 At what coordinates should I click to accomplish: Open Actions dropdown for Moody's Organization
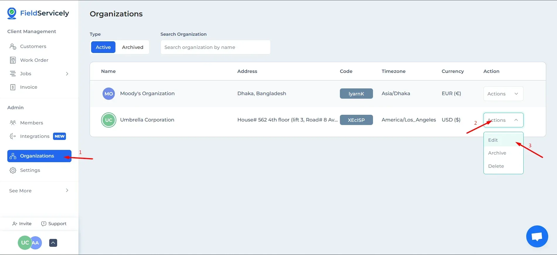(503, 94)
